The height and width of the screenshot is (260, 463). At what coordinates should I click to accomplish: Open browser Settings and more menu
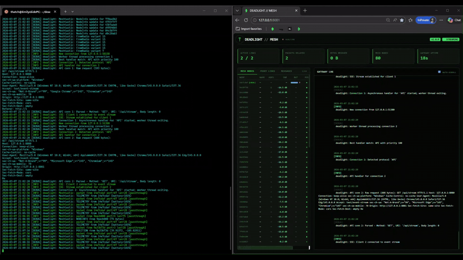441,20
